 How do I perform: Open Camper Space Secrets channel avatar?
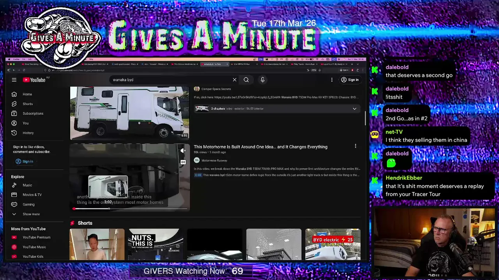(x=196, y=89)
